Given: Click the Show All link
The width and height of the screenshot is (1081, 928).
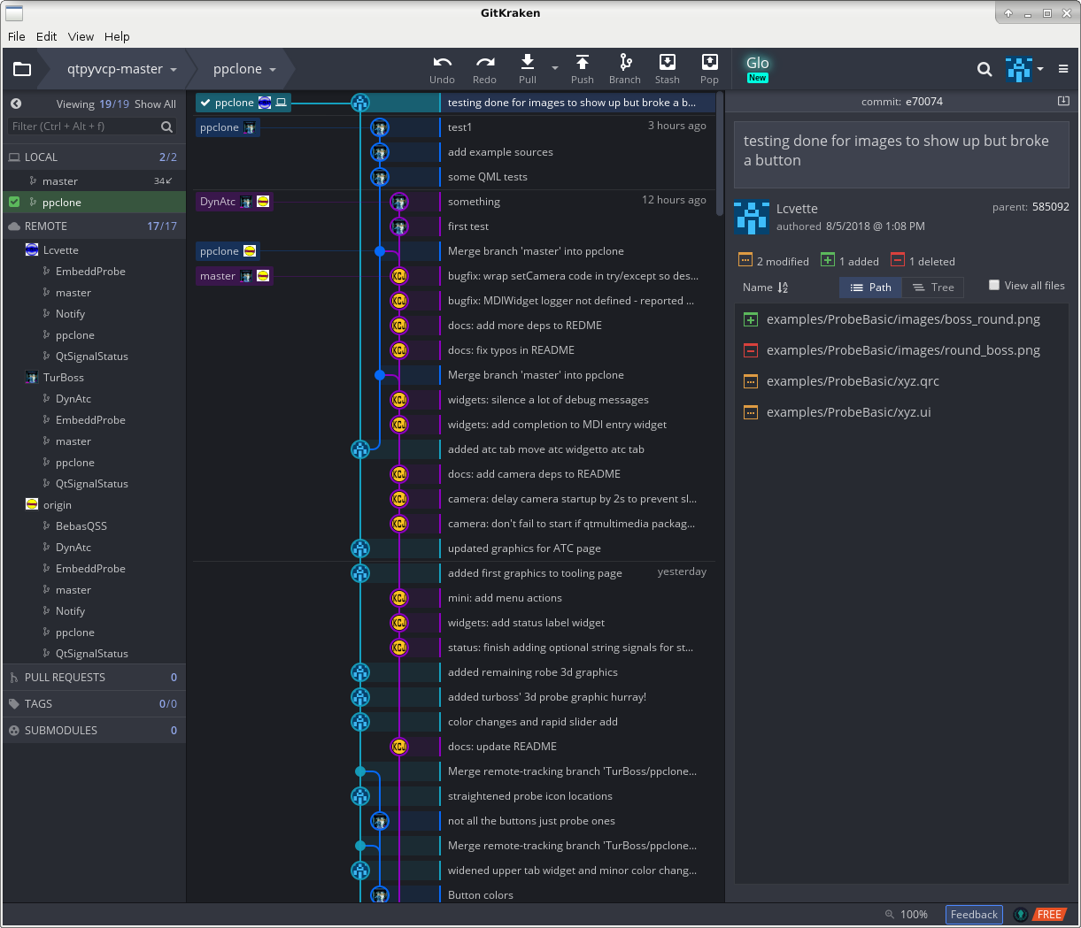Looking at the screenshot, I should pos(155,104).
